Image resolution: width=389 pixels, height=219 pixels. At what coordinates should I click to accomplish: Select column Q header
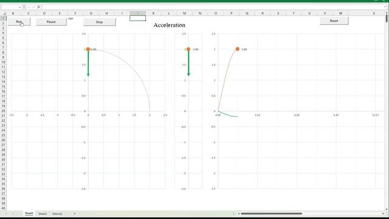coord(247,13)
